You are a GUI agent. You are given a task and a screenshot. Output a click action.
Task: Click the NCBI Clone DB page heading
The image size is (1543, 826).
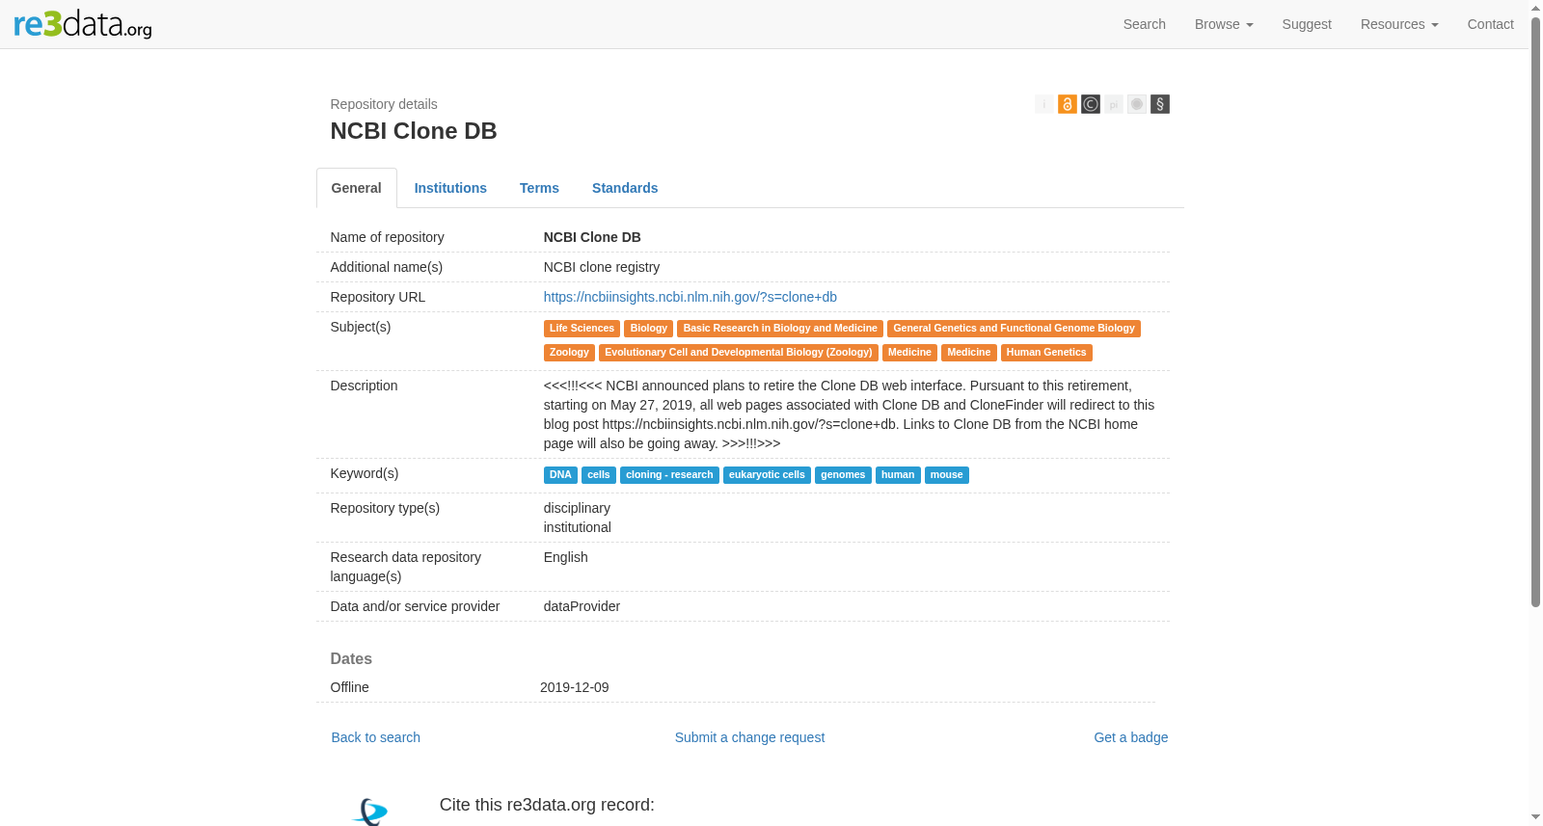tap(414, 131)
